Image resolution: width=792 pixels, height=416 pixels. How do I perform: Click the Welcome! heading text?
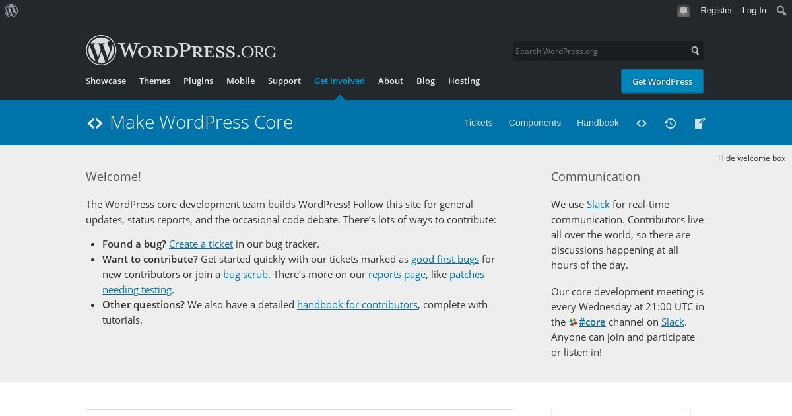click(x=114, y=176)
